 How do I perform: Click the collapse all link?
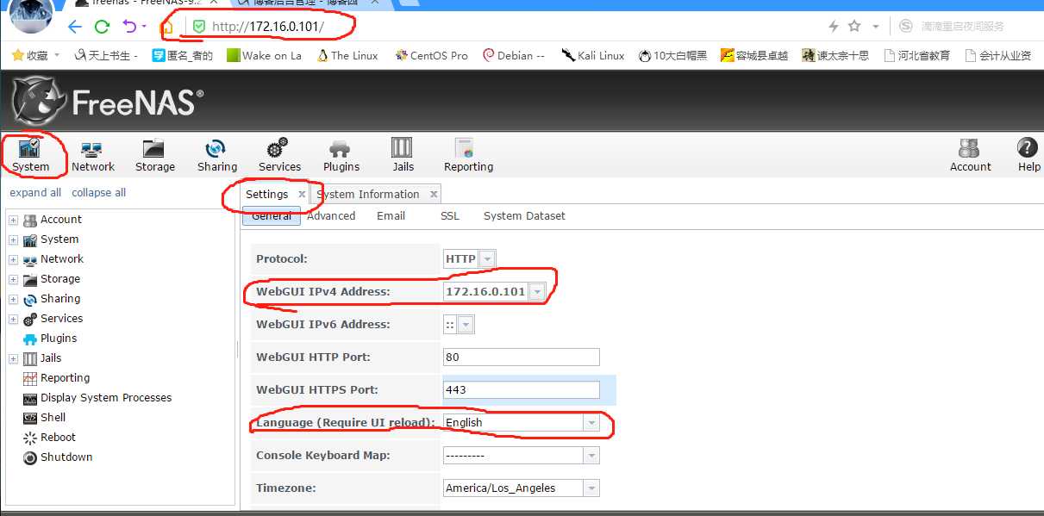(x=98, y=193)
